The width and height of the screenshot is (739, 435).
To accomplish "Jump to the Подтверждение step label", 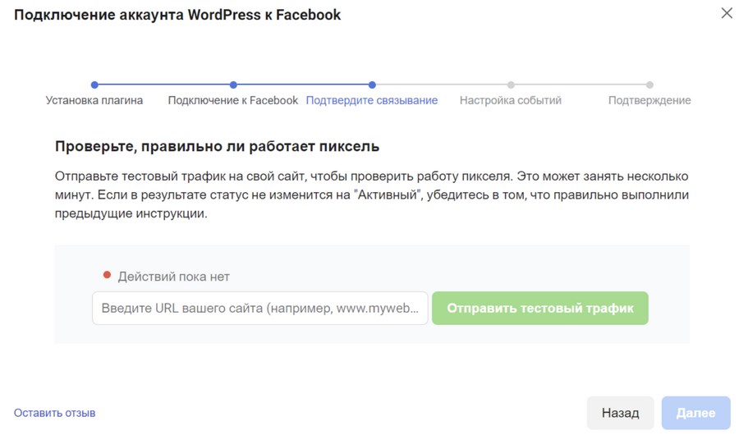I will [649, 100].
